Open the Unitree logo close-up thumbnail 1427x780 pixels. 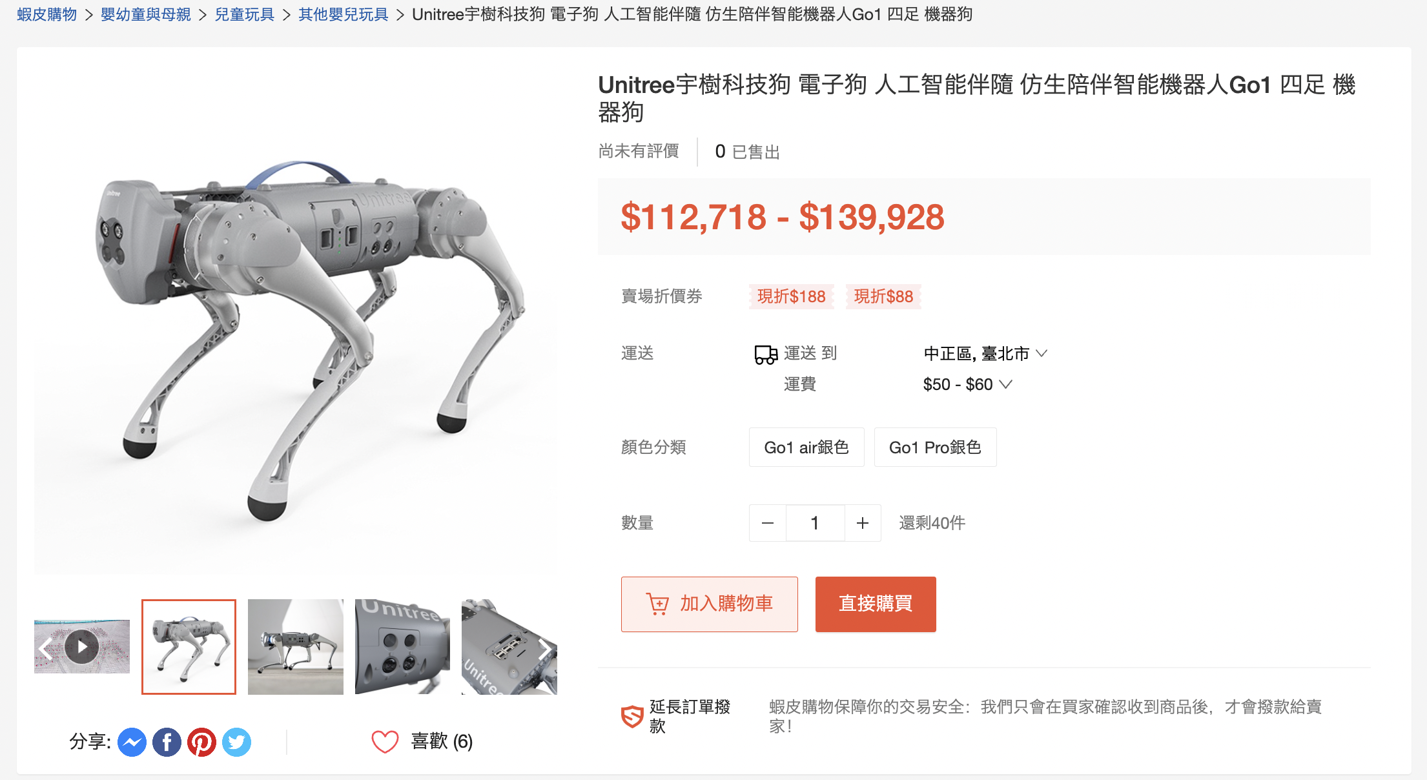pyautogui.click(x=402, y=646)
